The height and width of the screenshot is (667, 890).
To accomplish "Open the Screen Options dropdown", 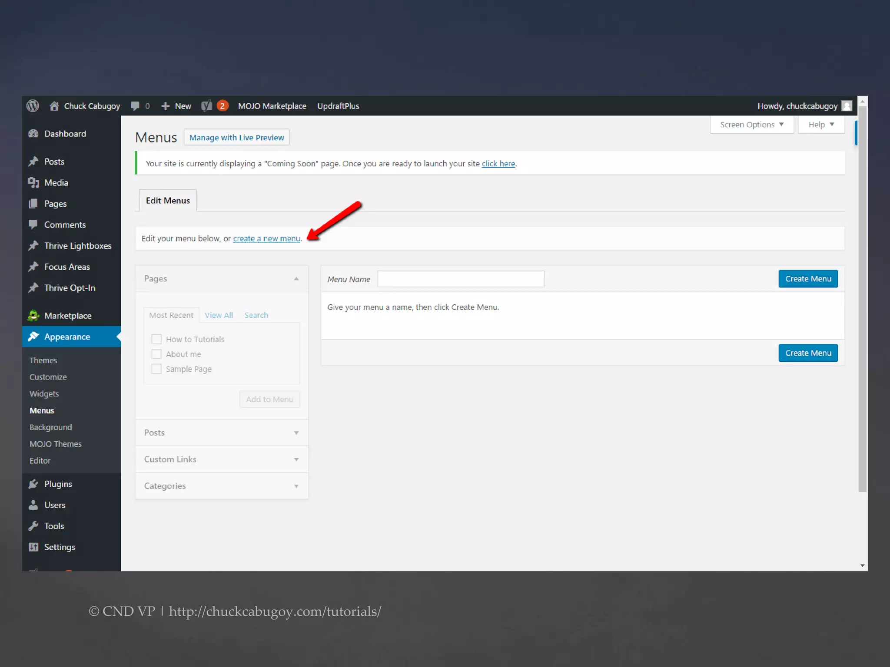I will (752, 125).
